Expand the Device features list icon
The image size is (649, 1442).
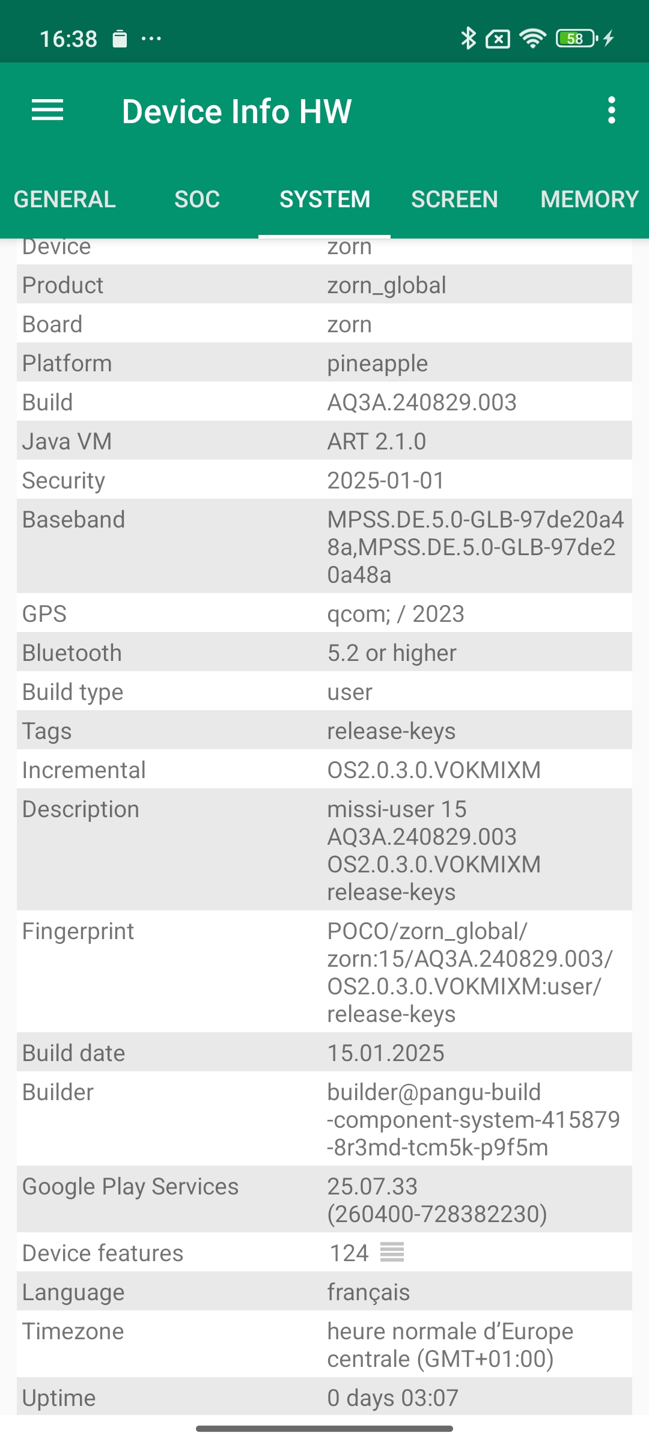[392, 1253]
